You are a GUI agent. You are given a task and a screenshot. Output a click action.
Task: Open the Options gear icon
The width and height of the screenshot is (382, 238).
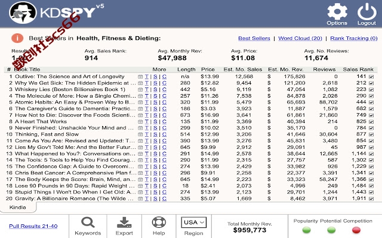click(337, 11)
